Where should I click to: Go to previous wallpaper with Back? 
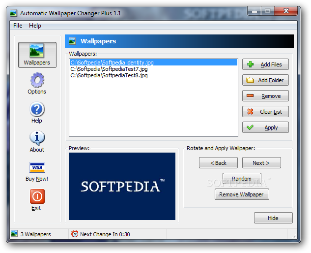(x=218, y=163)
